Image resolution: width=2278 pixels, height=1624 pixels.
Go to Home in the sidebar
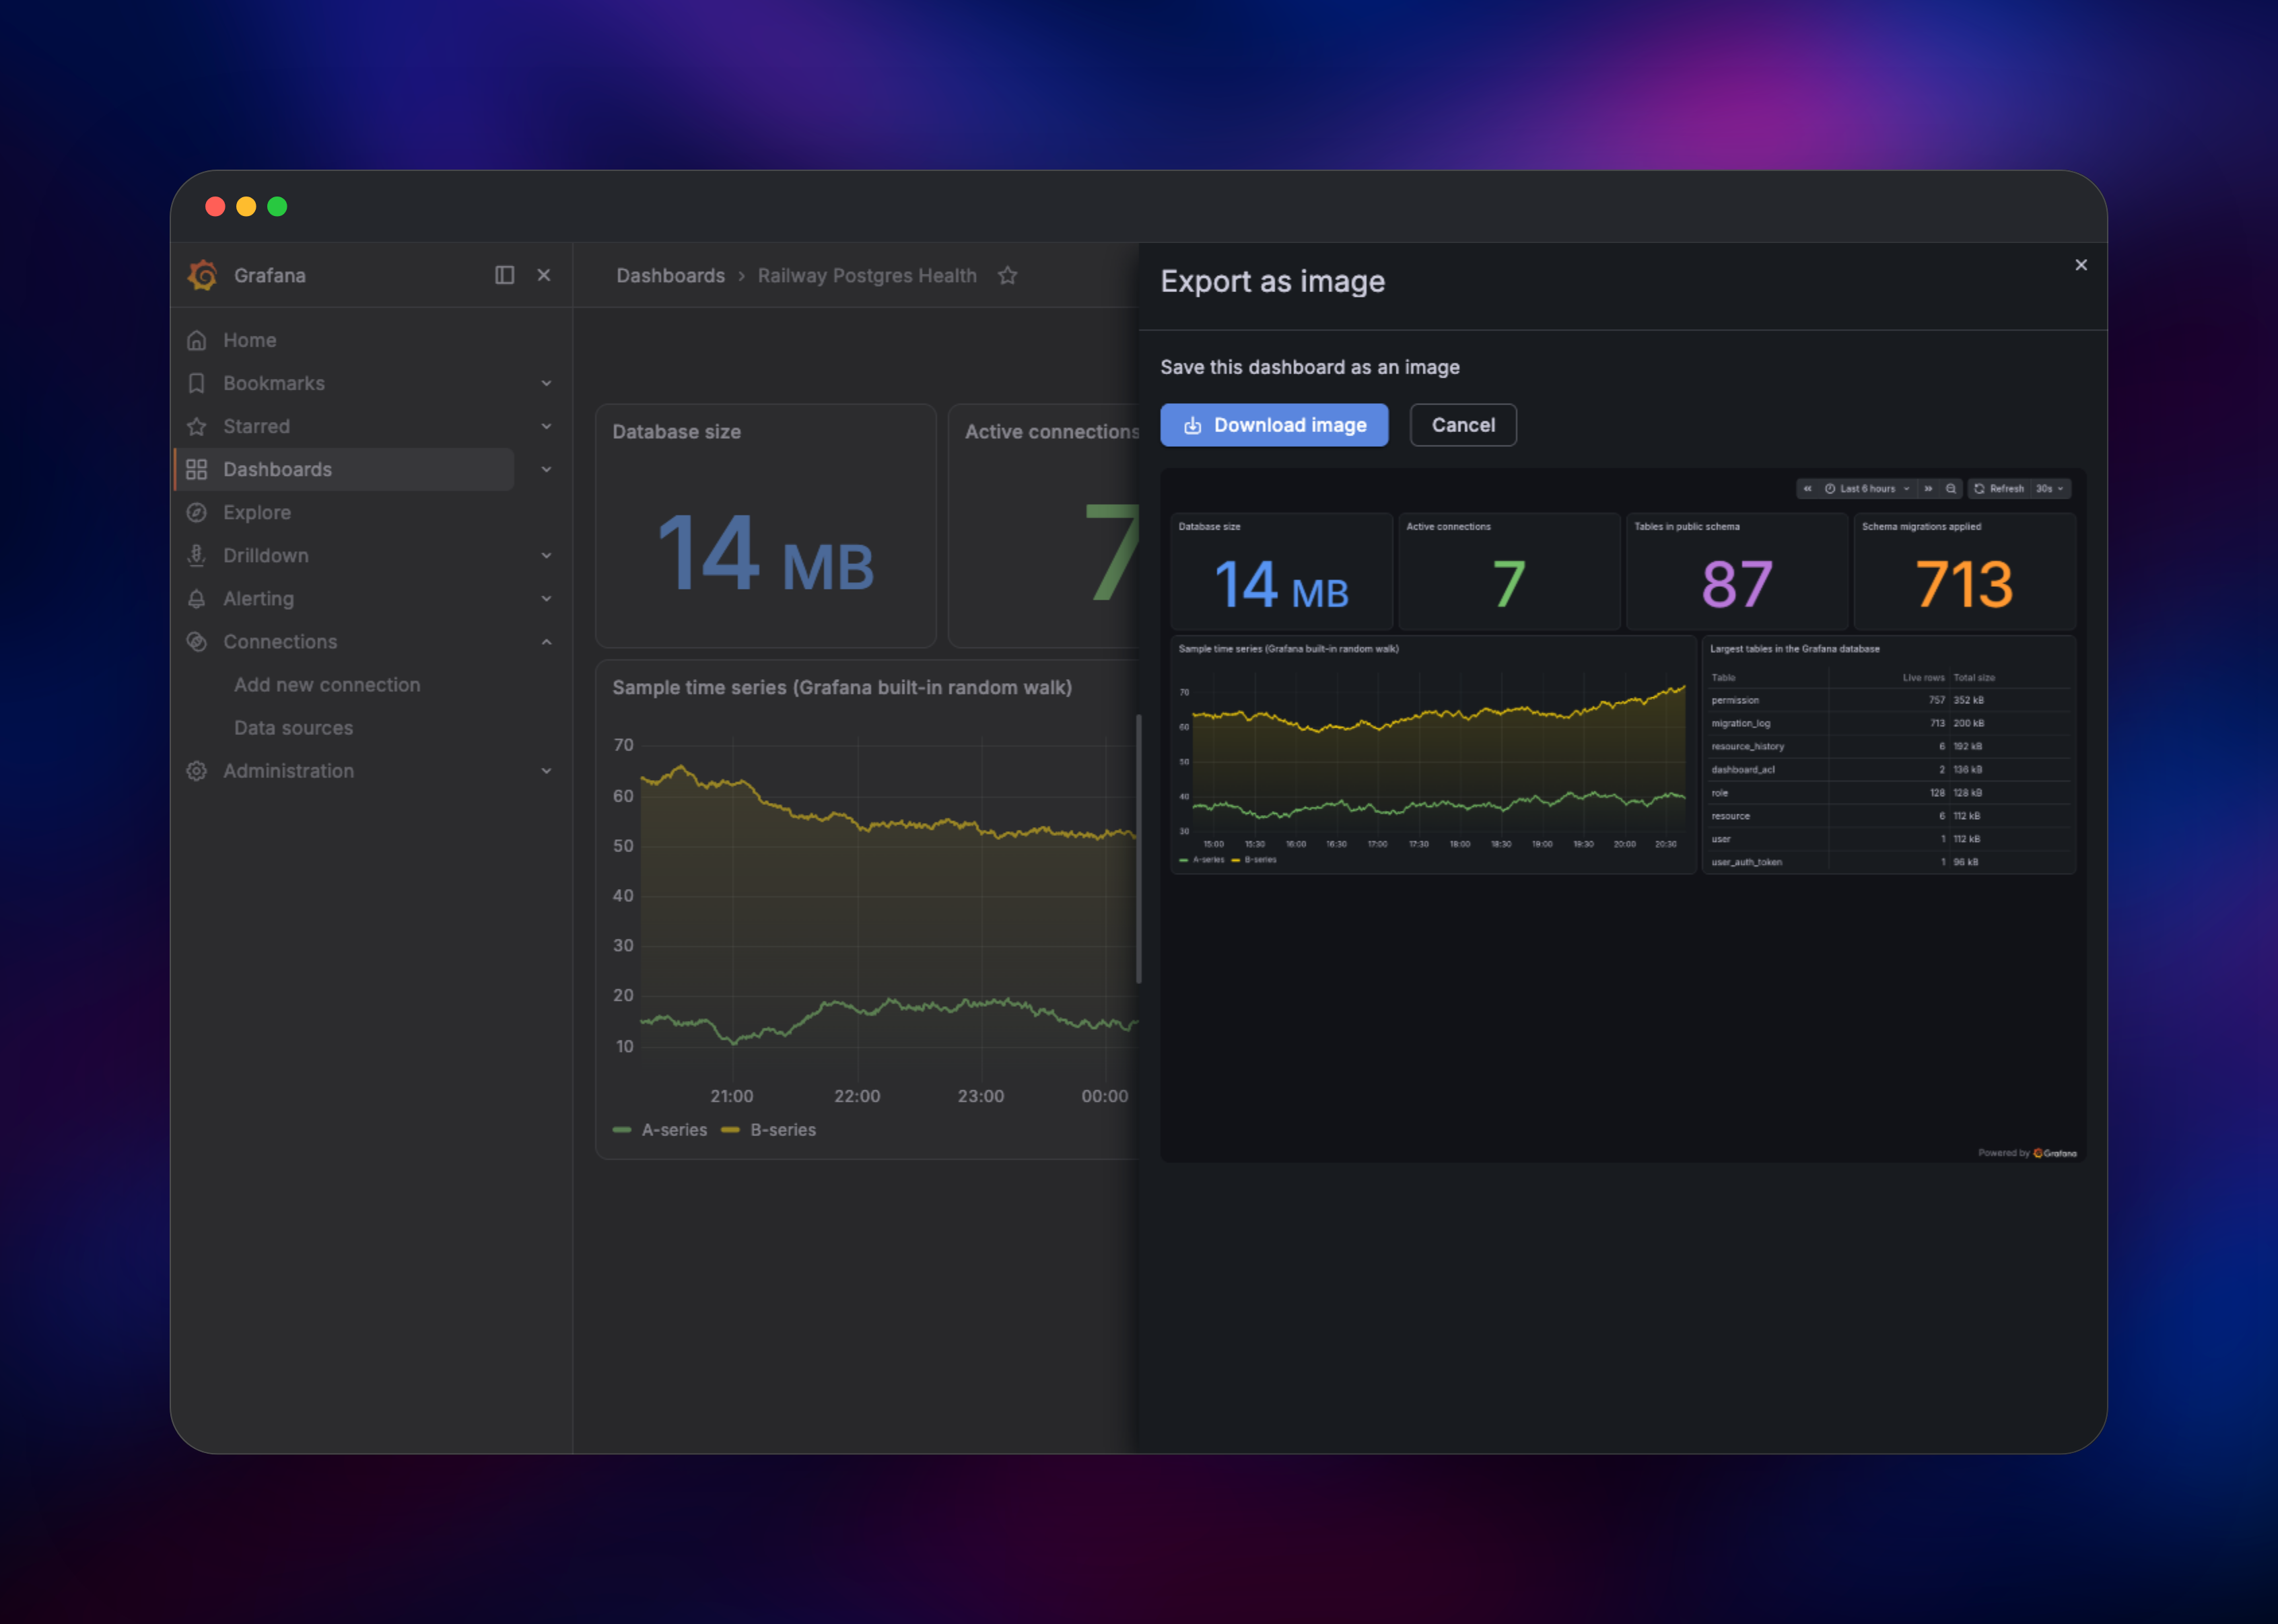[x=250, y=340]
